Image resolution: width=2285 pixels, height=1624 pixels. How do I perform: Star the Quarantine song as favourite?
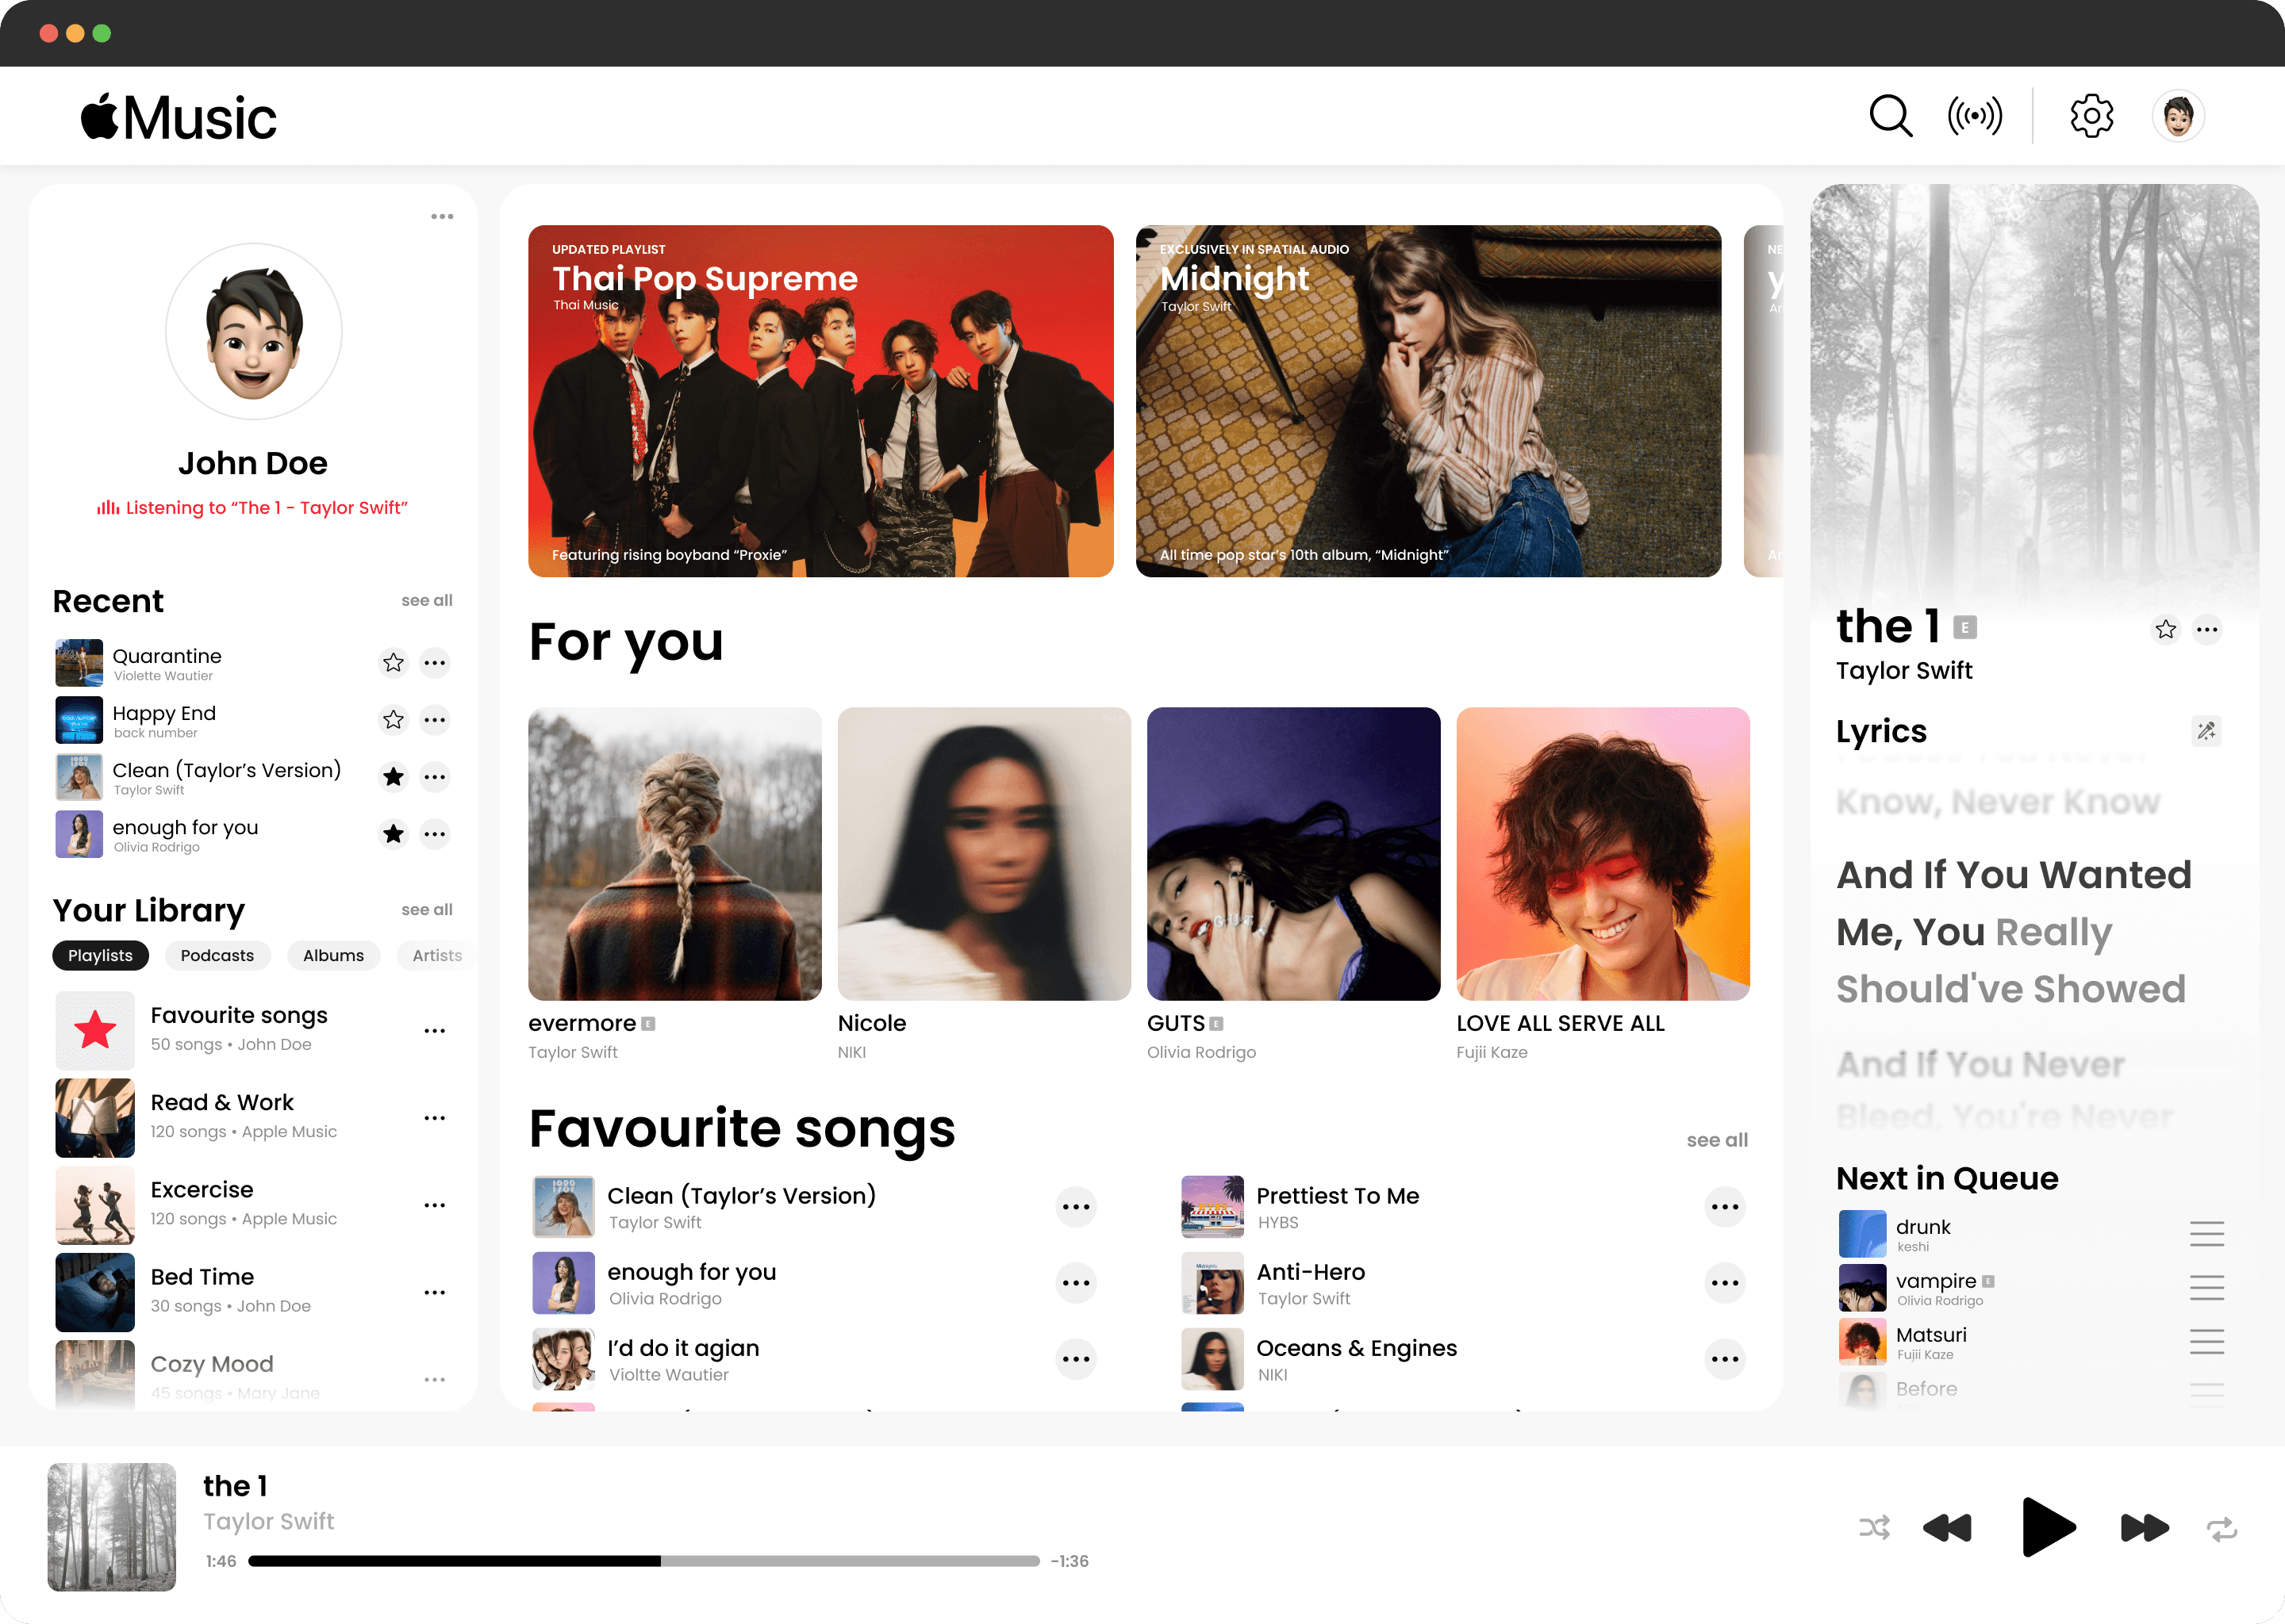[394, 663]
